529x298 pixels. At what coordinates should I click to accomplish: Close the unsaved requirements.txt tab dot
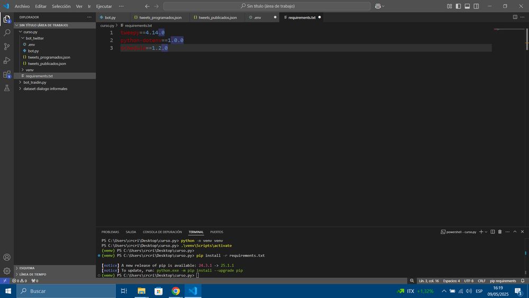click(x=320, y=17)
